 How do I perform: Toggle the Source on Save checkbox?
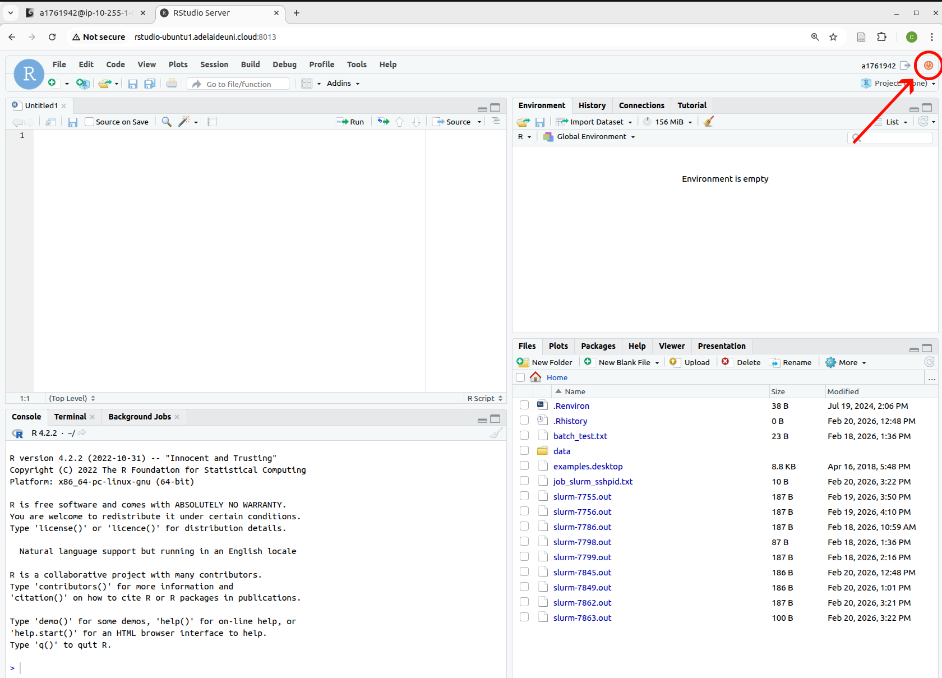pyautogui.click(x=89, y=122)
